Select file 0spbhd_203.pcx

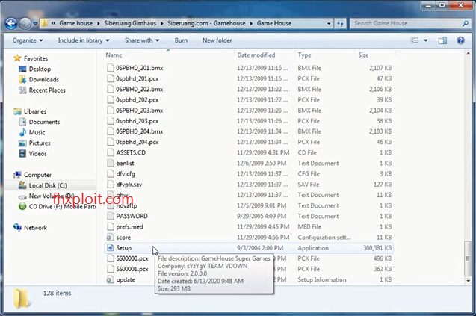click(x=137, y=121)
